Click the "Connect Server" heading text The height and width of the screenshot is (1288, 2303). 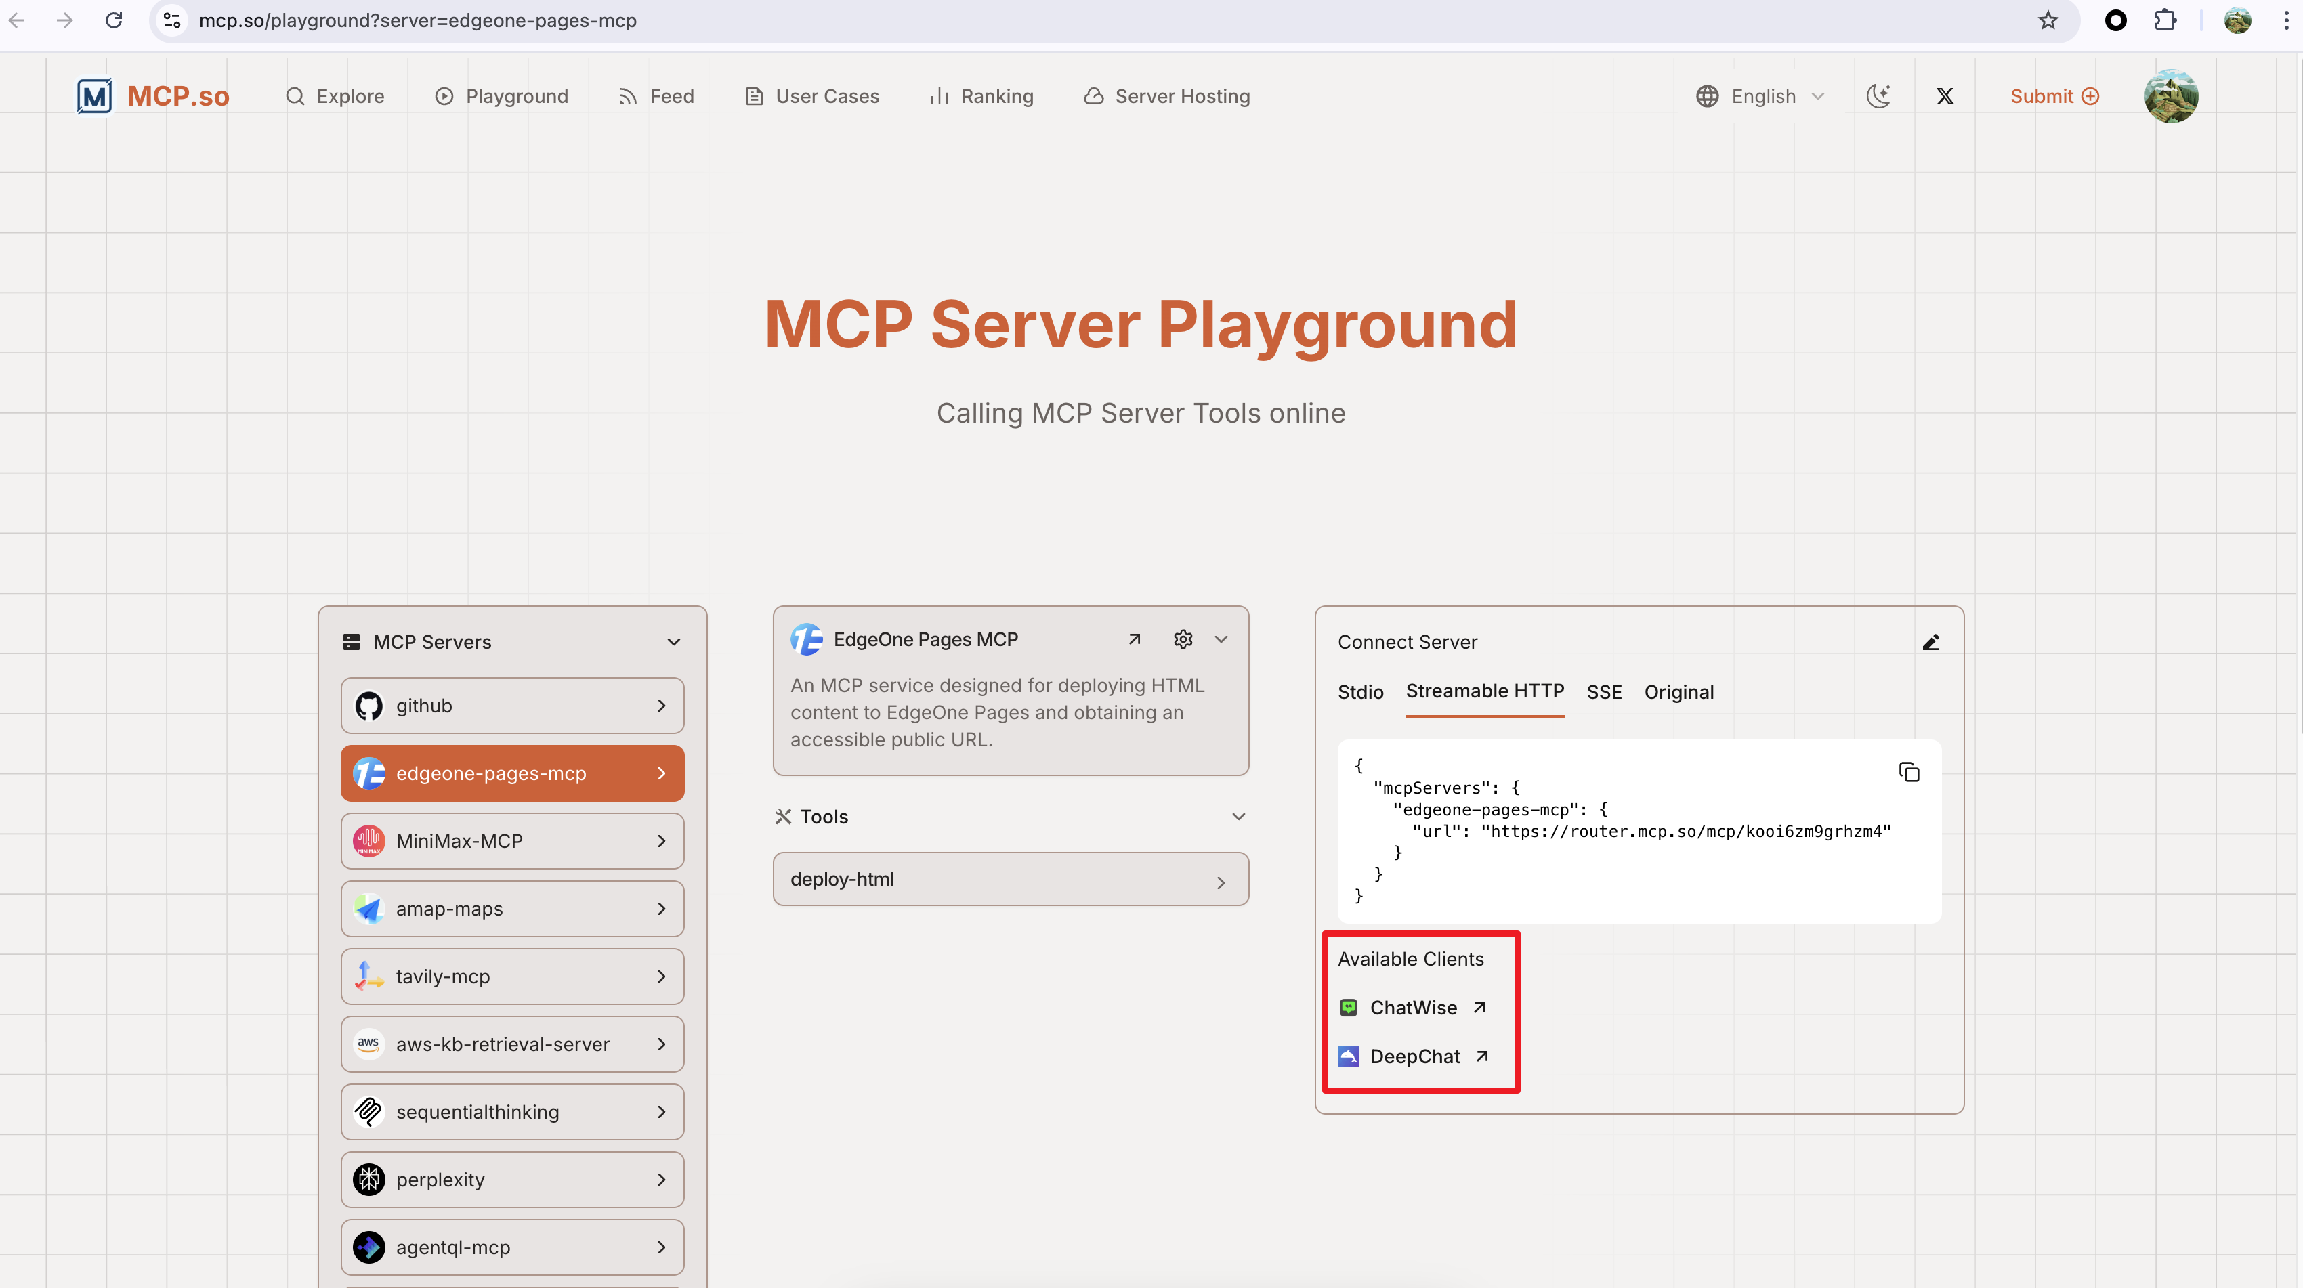[x=1407, y=642]
